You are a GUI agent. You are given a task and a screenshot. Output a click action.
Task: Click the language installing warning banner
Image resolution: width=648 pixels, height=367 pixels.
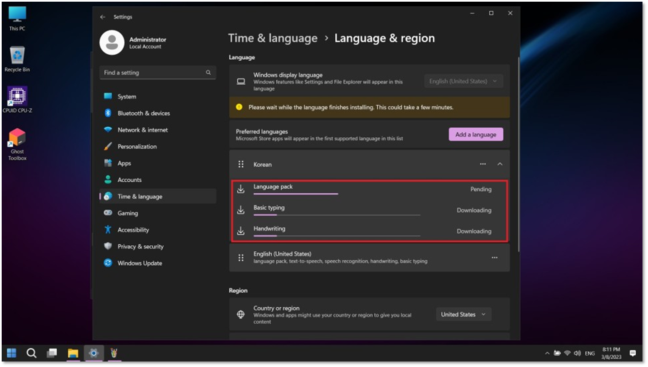[x=369, y=107]
